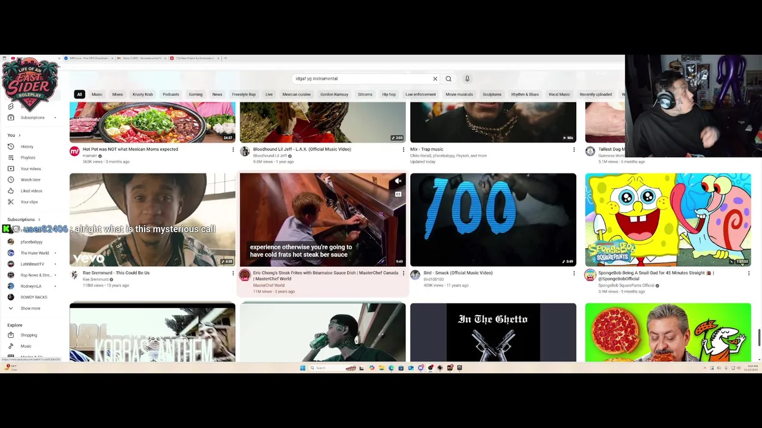
Task: Select the Freestyle Rap filter chip
Action: [243, 95]
